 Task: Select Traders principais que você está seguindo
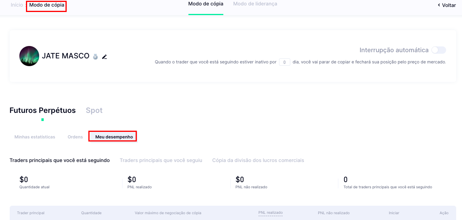coord(60,160)
